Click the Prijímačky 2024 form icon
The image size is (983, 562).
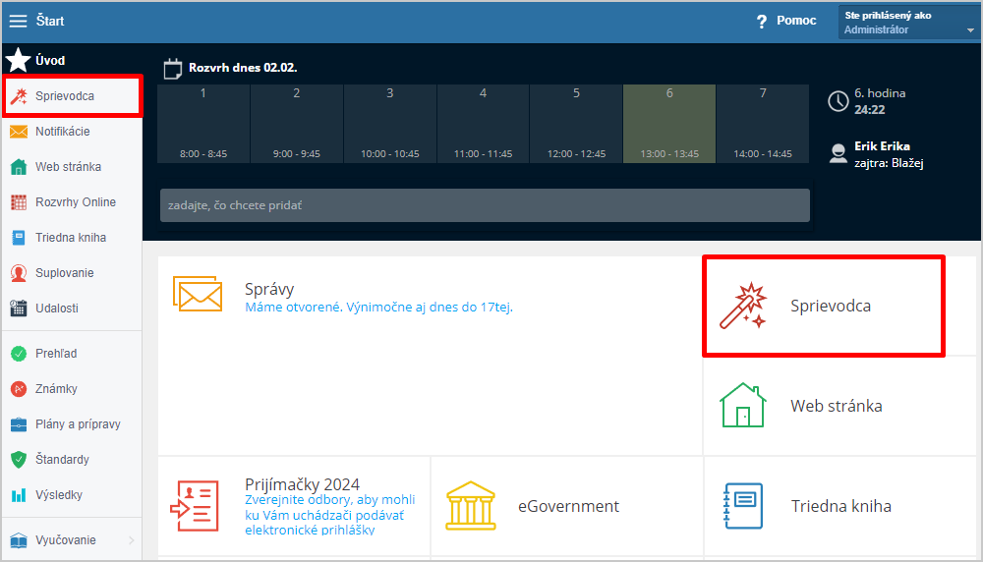pos(192,506)
